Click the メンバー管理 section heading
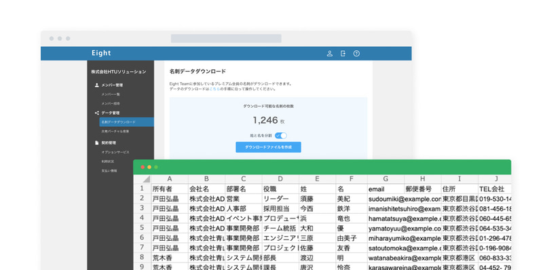Screen dimensions: 543x270 tap(112, 85)
